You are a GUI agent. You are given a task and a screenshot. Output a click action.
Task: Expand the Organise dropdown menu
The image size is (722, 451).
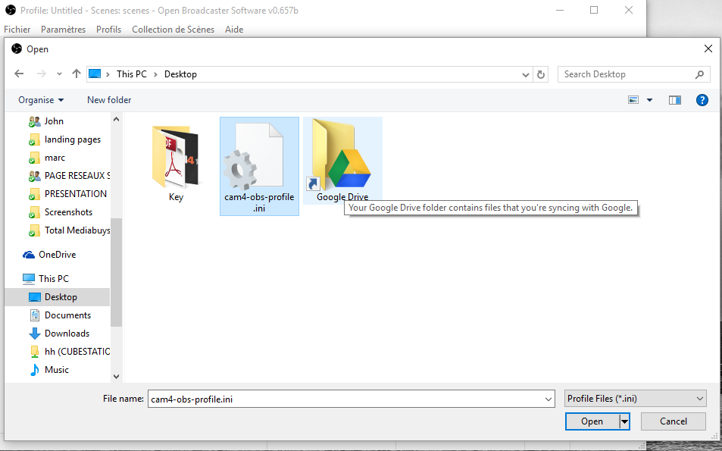point(41,100)
